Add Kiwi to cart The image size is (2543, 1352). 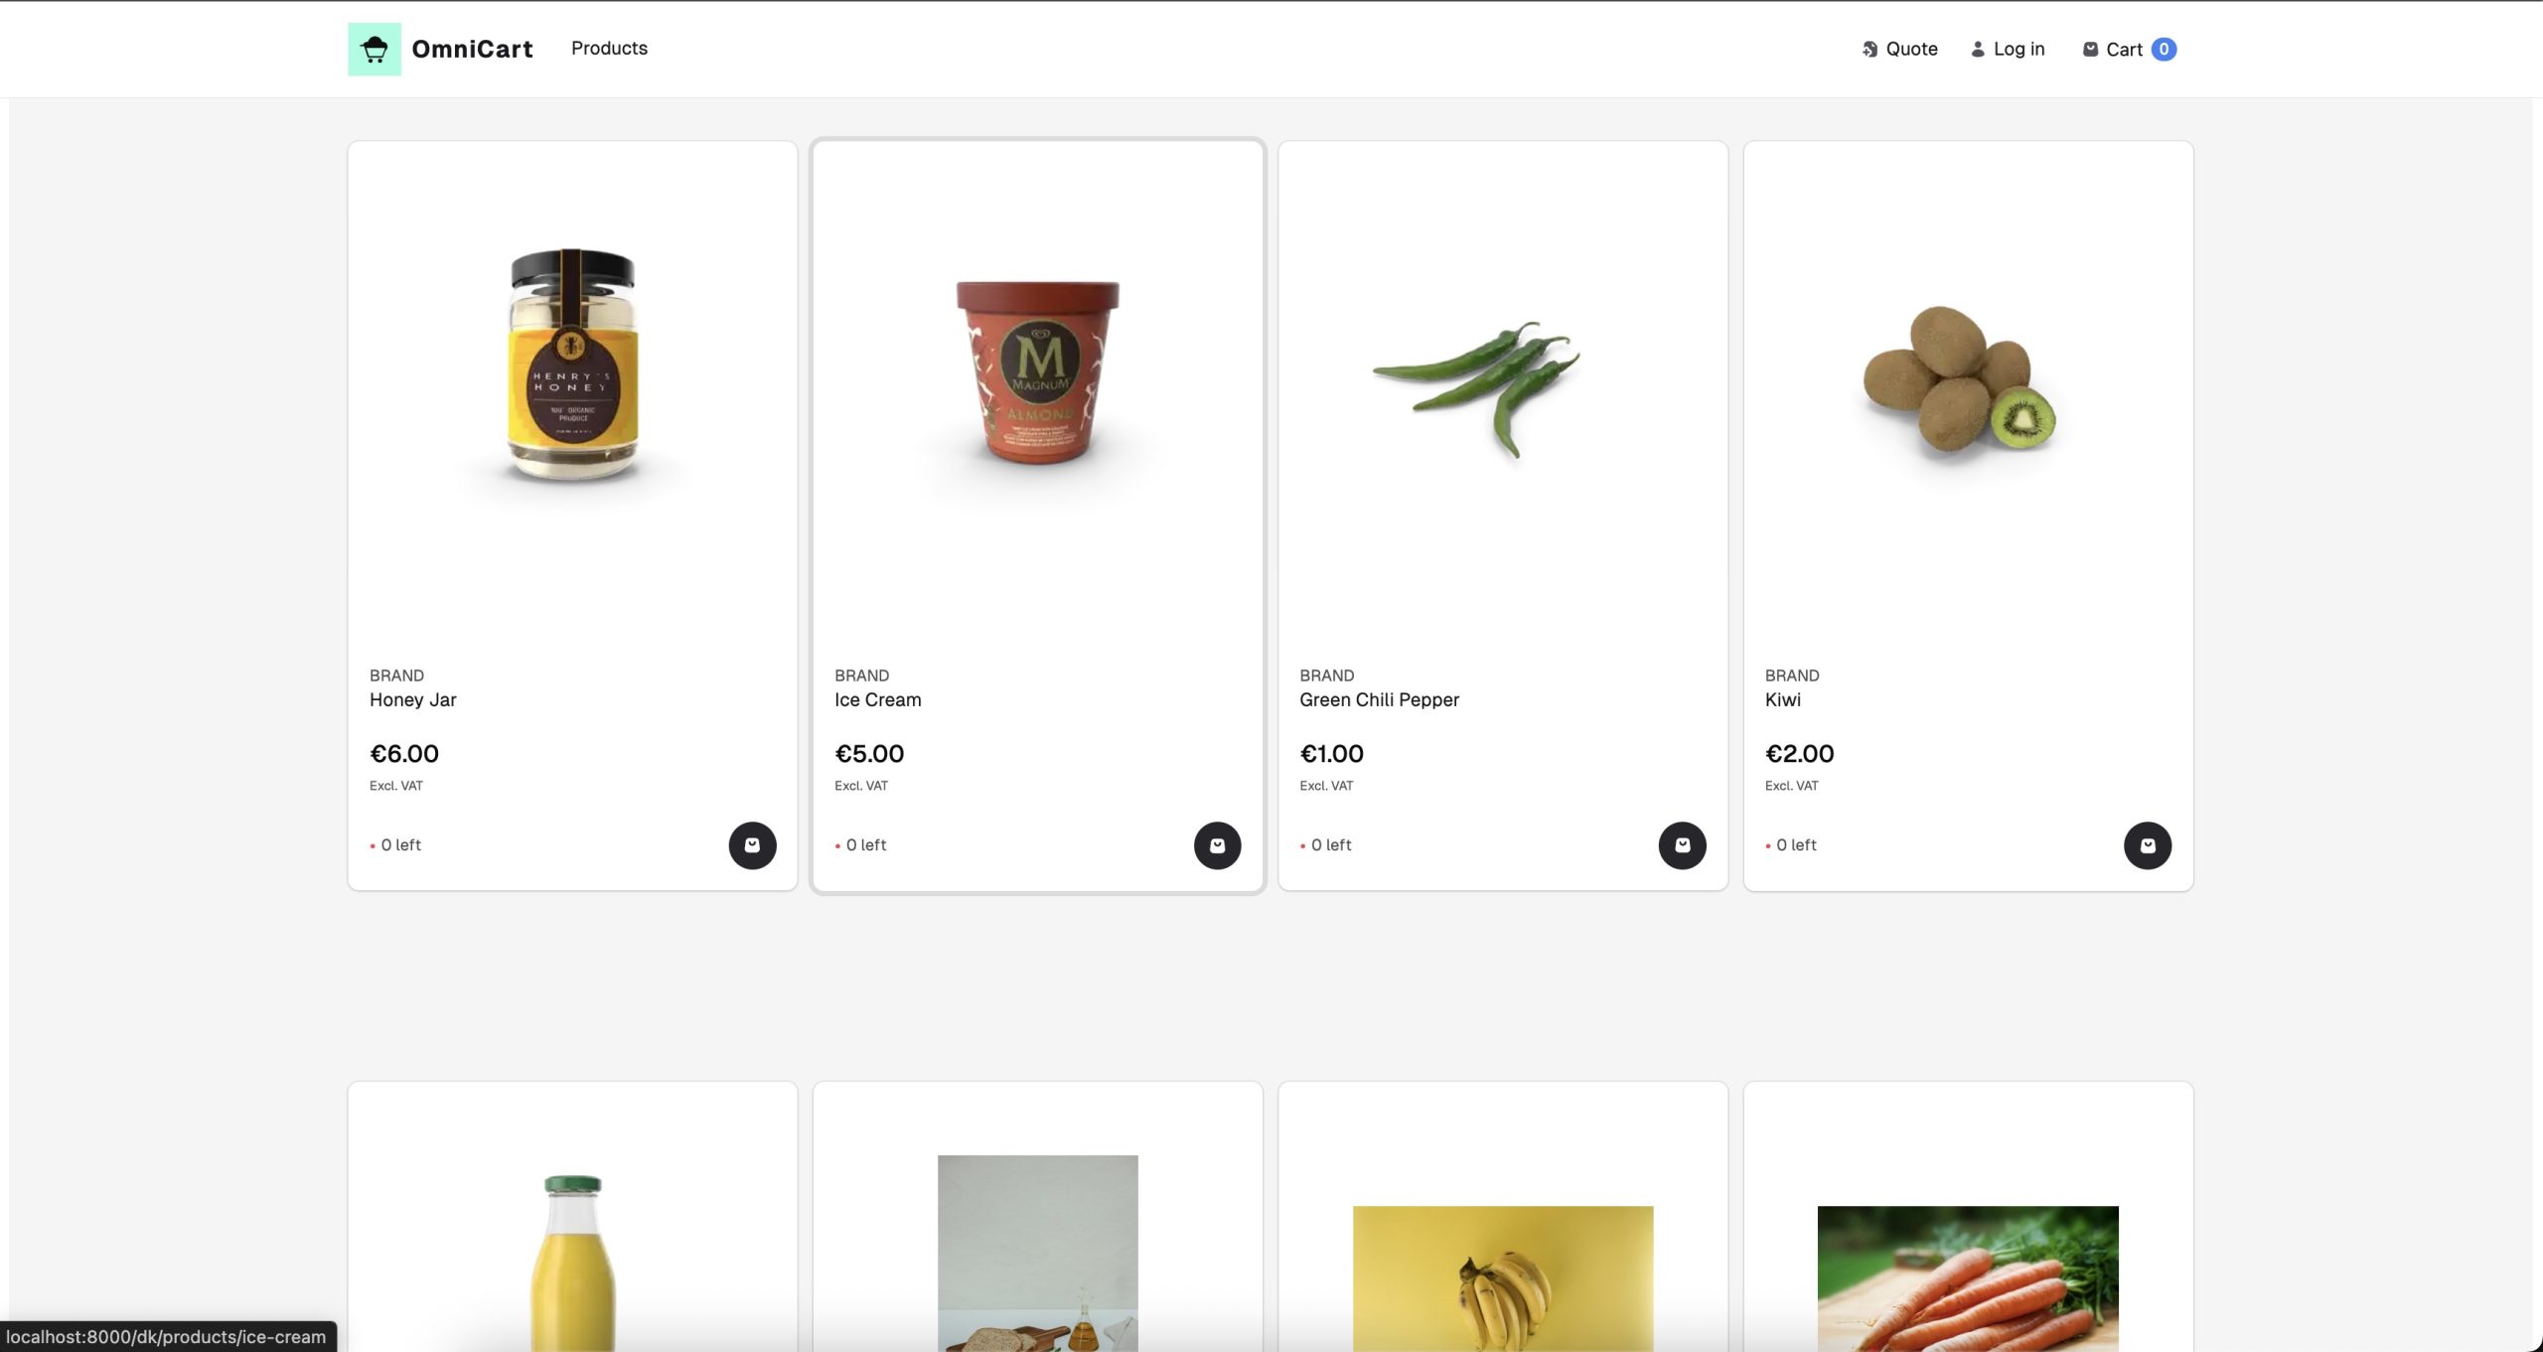[2147, 845]
